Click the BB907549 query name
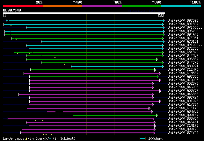Screen dimensions: 204x141 12,10
